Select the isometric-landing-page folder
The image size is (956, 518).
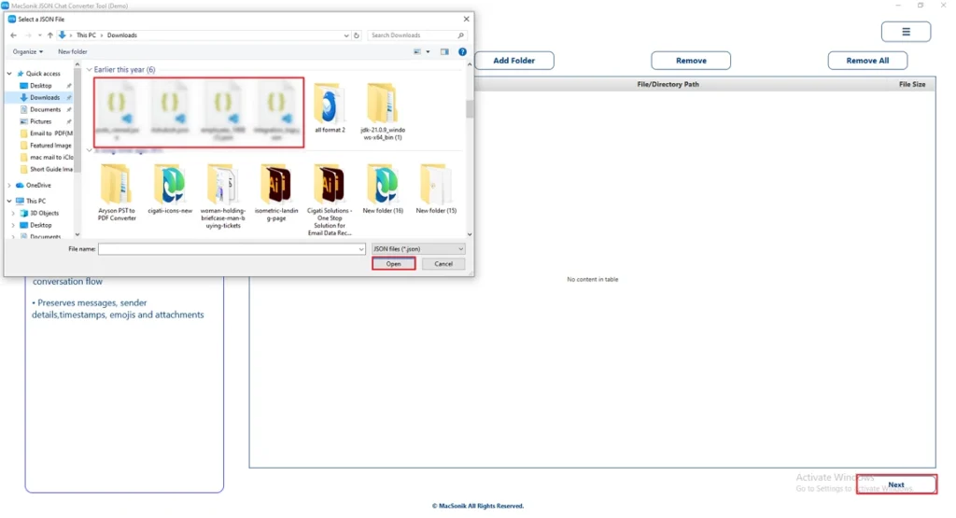276,192
